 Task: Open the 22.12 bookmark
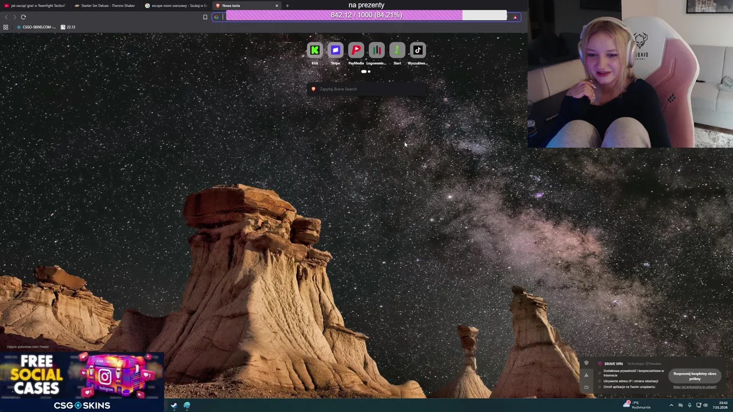tap(68, 27)
